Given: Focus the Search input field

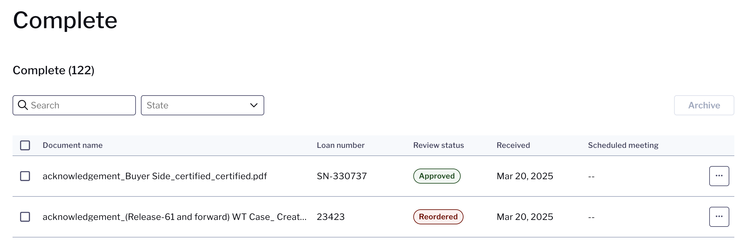Looking at the screenshot, I should pos(74,105).
